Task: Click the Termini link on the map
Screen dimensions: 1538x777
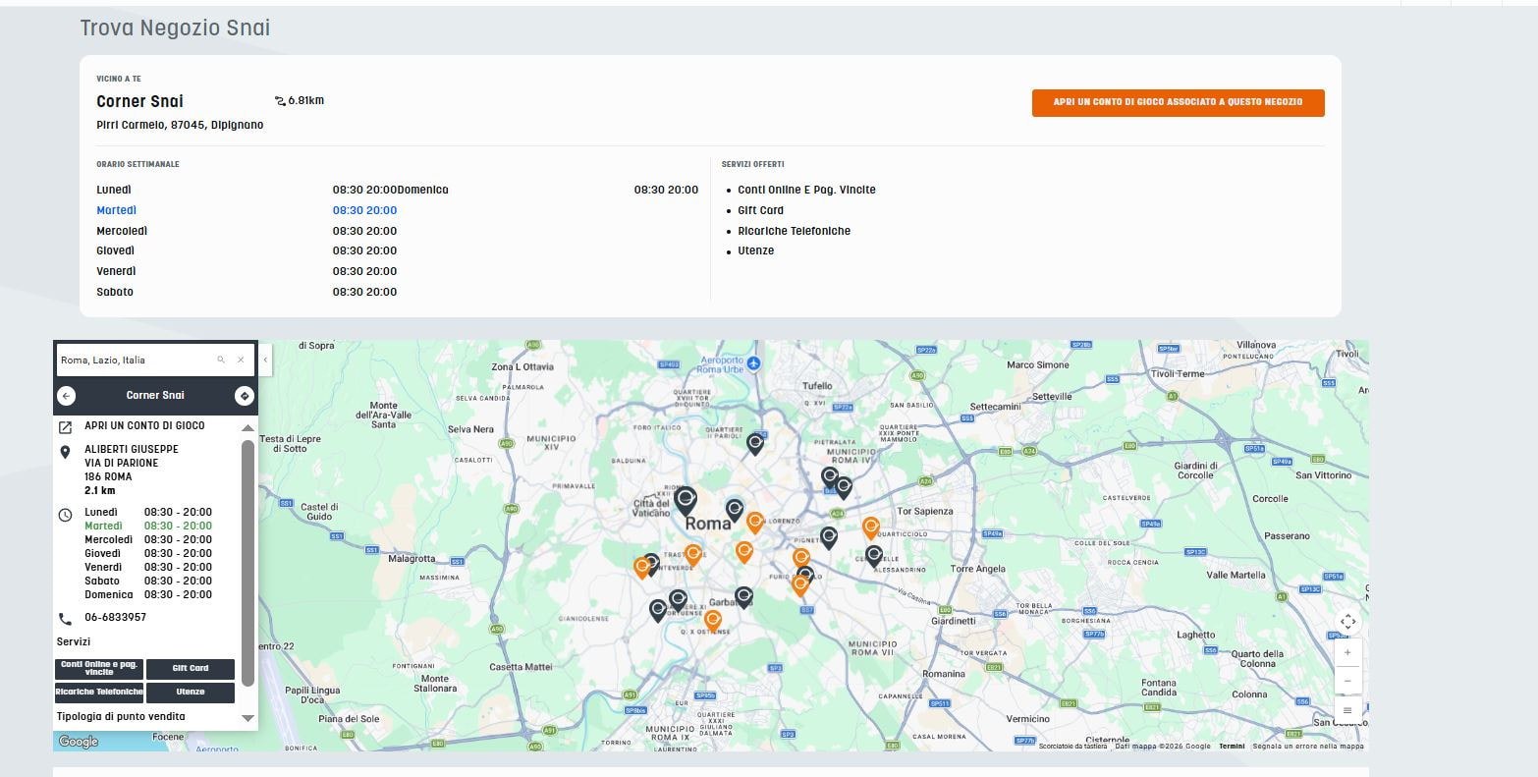Action: point(1231,746)
